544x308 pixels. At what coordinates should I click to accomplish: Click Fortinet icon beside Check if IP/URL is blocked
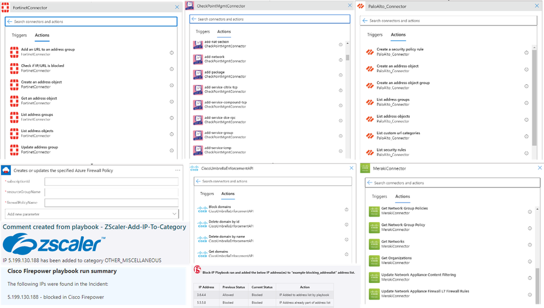tap(14, 68)
